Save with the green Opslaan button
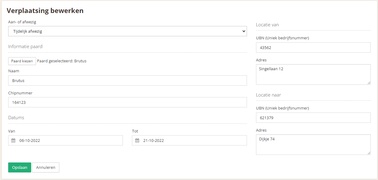 pos(20,167)
